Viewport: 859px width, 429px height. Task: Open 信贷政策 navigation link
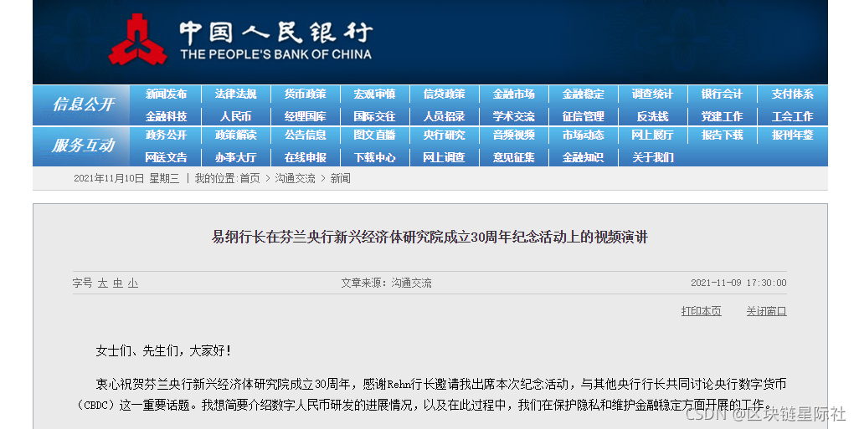coord(445,94)
